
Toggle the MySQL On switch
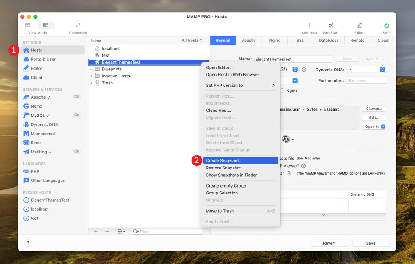[77, 115]
